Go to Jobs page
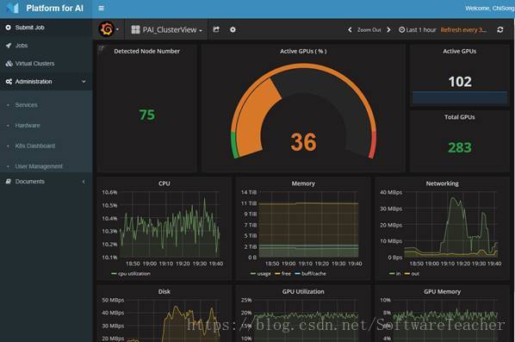 (22, 46)
